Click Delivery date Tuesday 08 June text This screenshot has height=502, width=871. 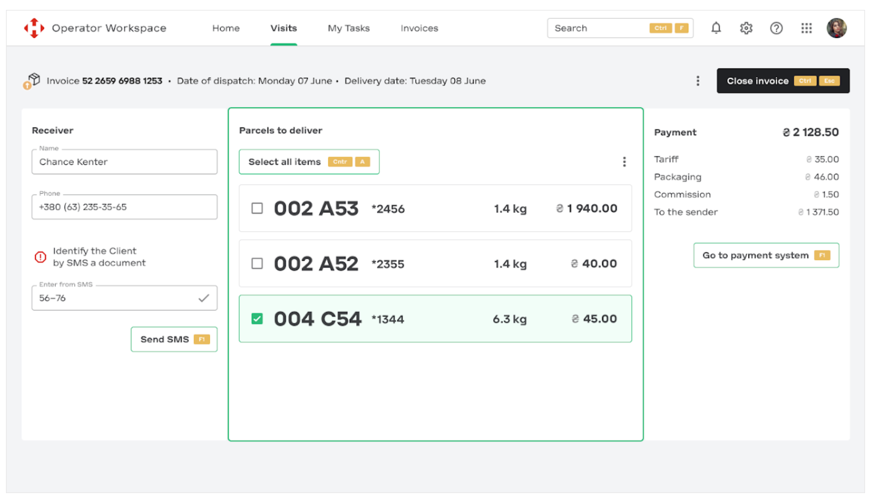point(415,81)
